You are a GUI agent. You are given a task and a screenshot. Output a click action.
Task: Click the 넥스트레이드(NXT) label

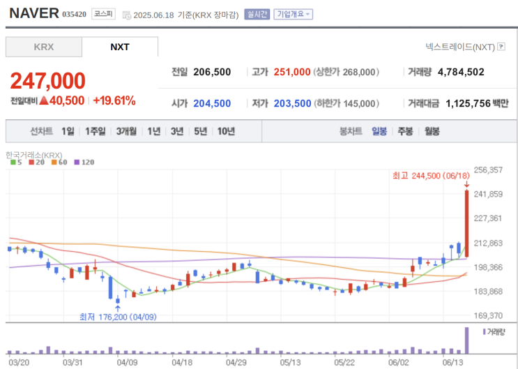pos(460,47)
